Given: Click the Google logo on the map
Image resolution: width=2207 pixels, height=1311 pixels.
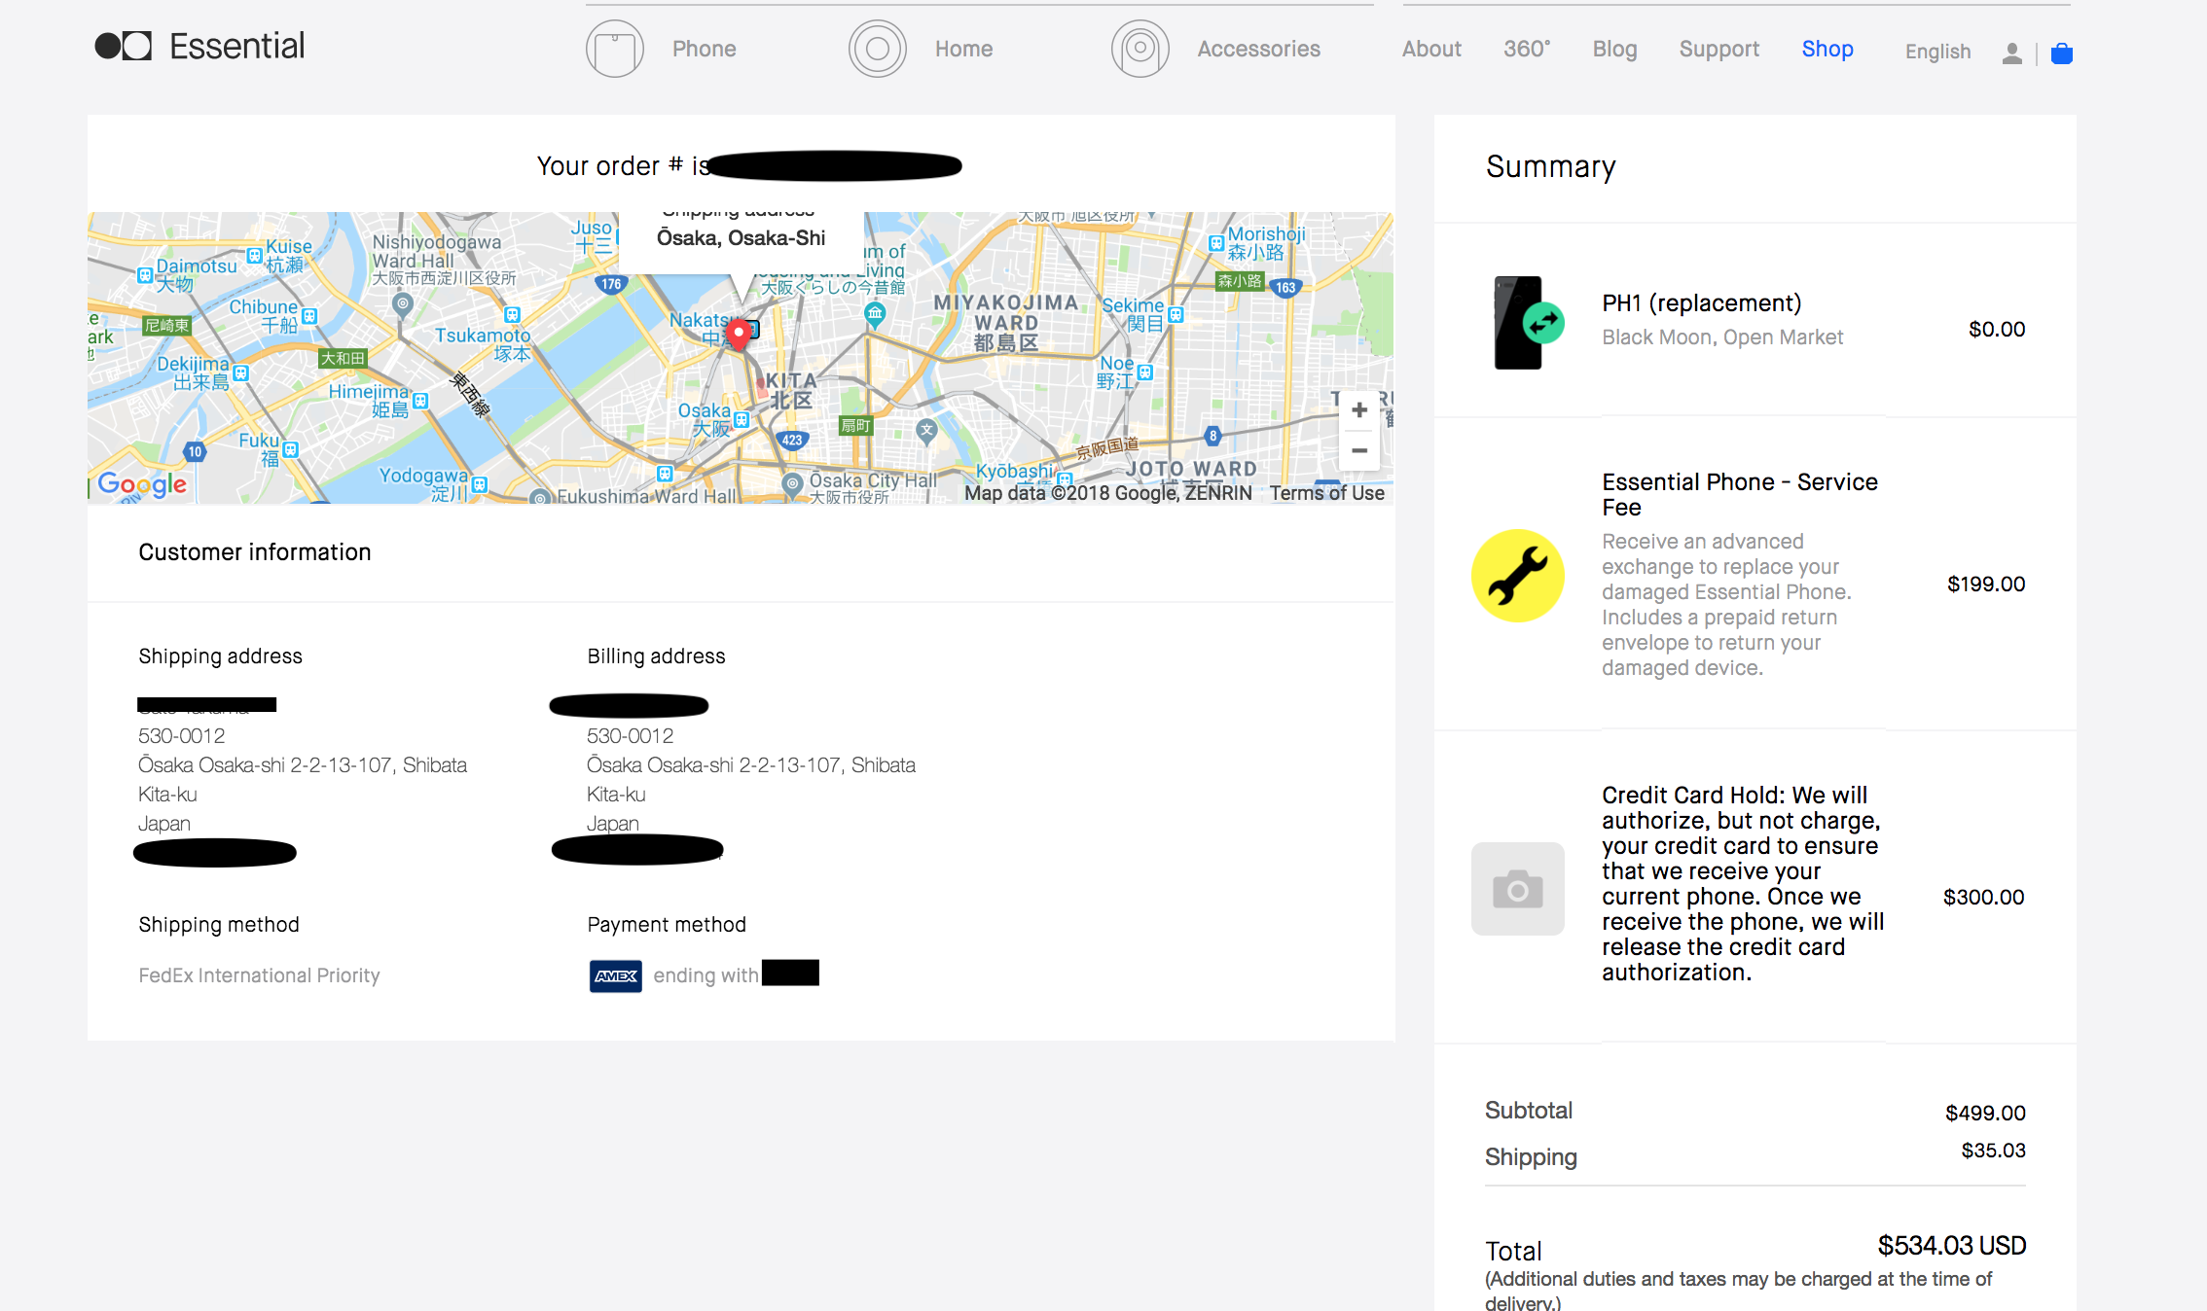Looking at the screenshot, I should point(143,484).
